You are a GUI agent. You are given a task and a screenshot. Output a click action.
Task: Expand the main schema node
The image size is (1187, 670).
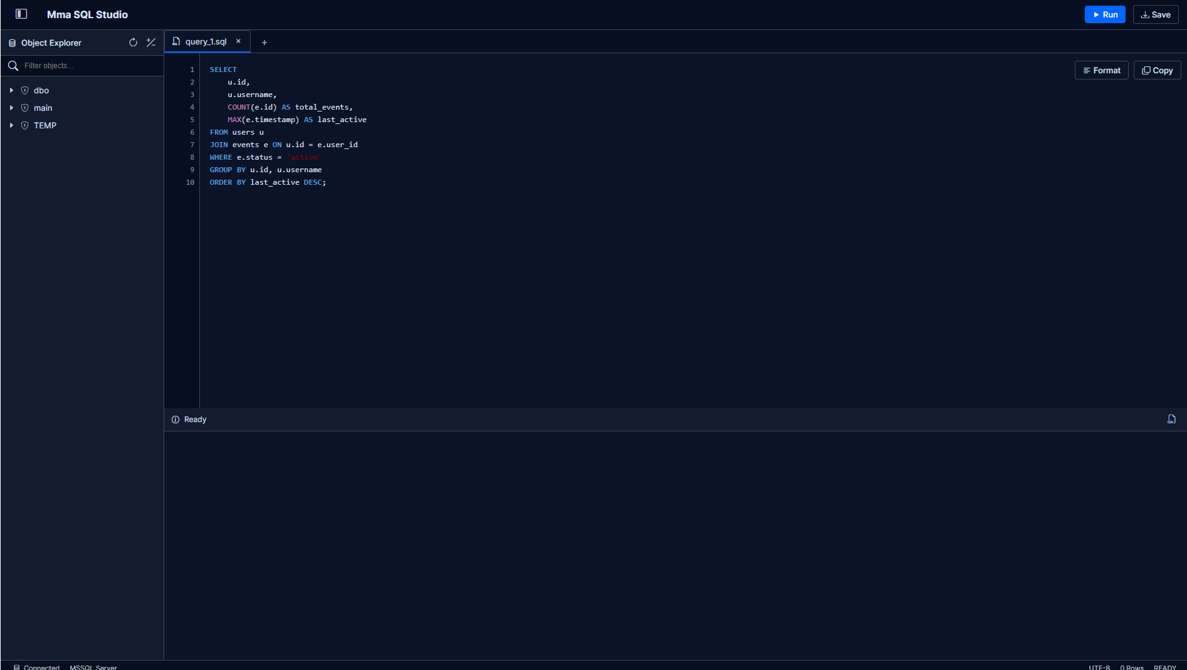pos(11,108)
